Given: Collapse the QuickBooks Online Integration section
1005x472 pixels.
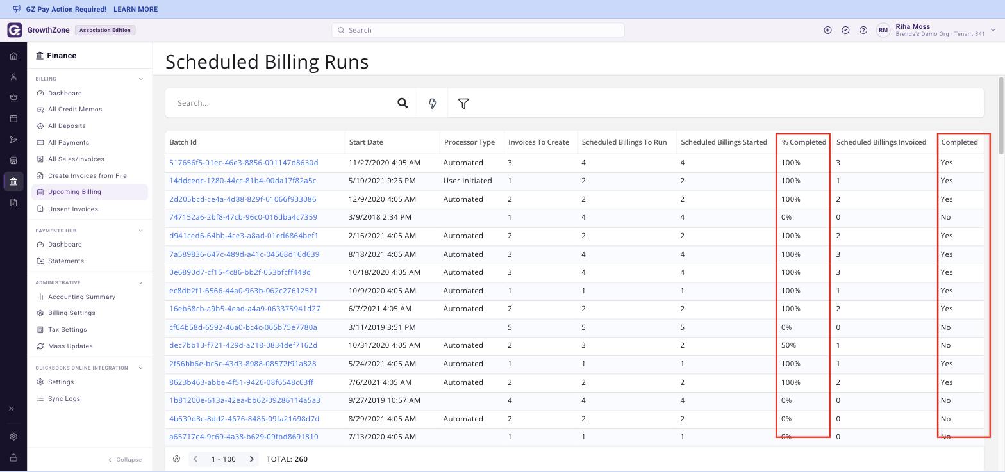Looking at the screenshot, I should (141, 368).
